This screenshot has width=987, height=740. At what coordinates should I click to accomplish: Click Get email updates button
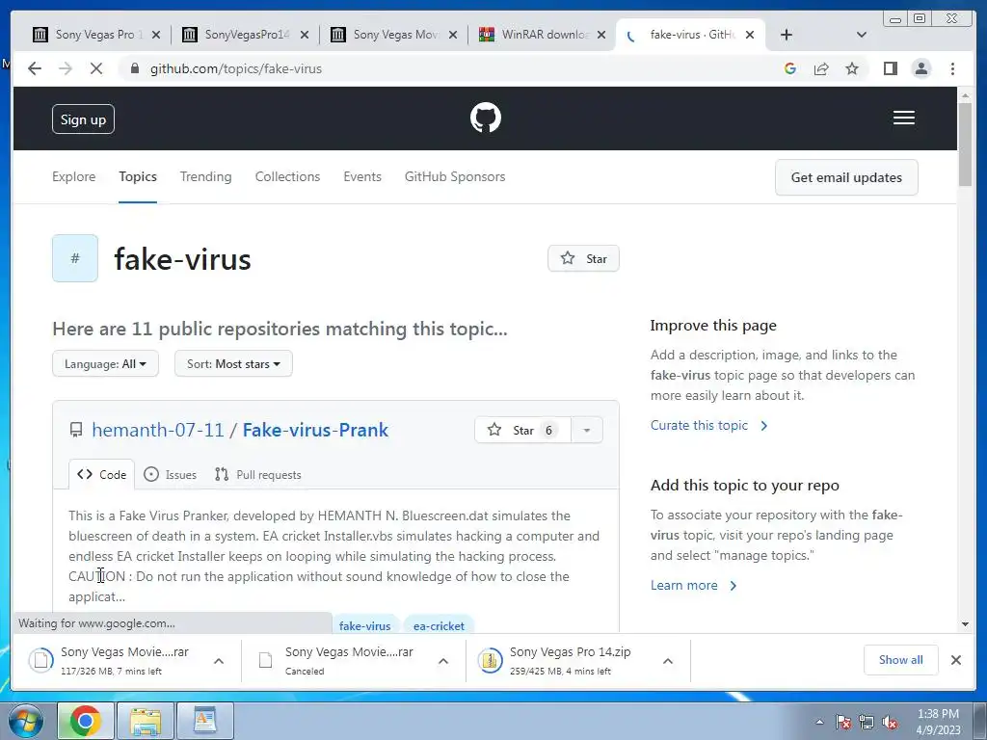(x=846, y=177)
